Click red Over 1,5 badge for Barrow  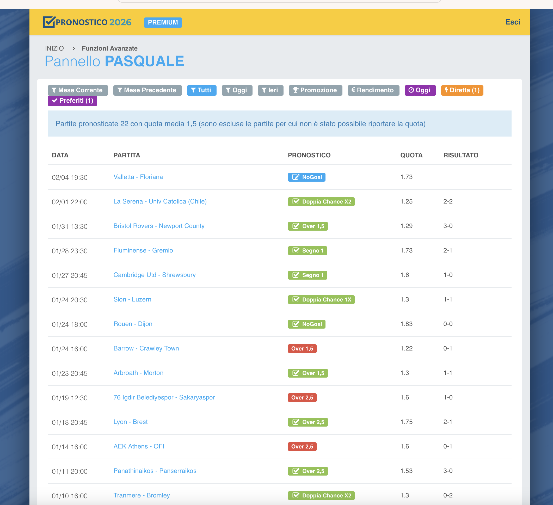302,349
